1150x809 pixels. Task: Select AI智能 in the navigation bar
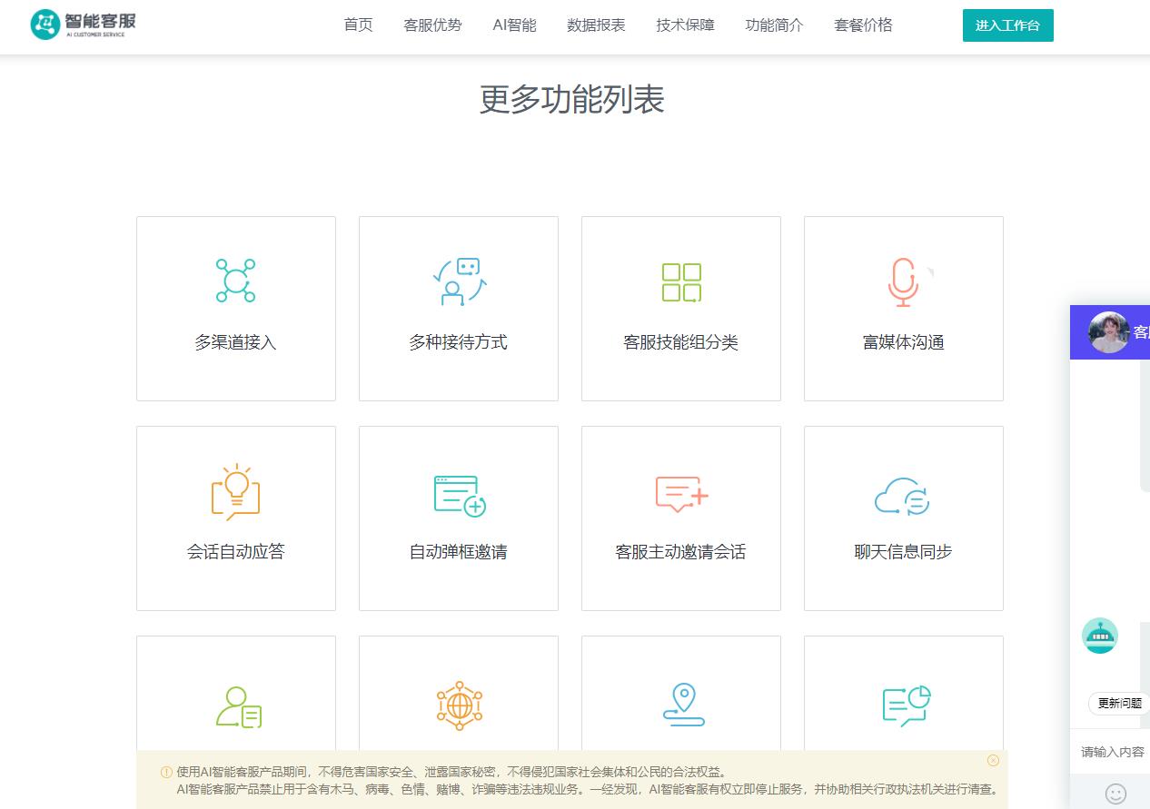pyautogui.click(x=514, y=25)
